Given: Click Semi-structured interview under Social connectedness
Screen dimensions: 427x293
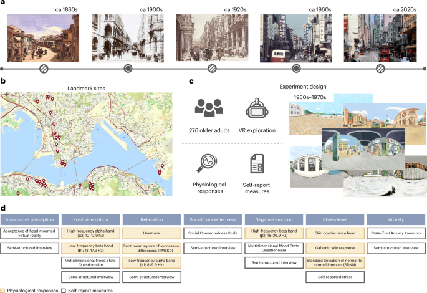Looking at the screenshot, I should pos(213,248).
